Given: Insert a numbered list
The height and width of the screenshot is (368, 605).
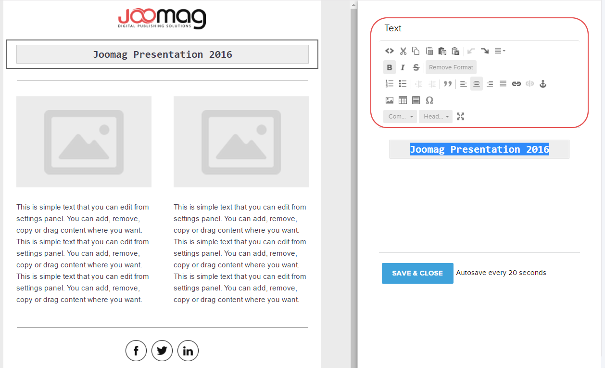Looking at the screenshot, I should coord(390,84).
